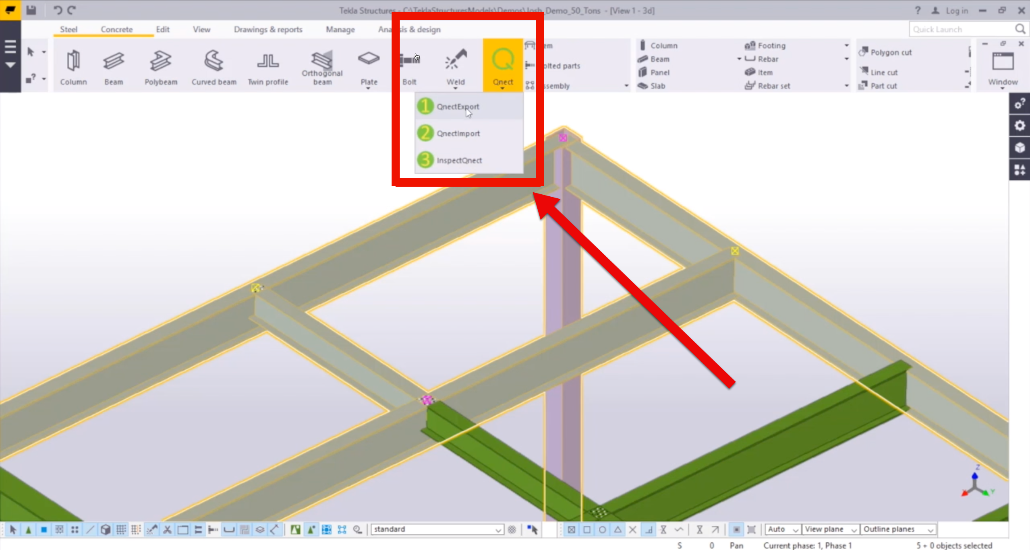Toggle snap to intersection points X
The height and width of the screenshot is (550, 1030).
point(633,529)
